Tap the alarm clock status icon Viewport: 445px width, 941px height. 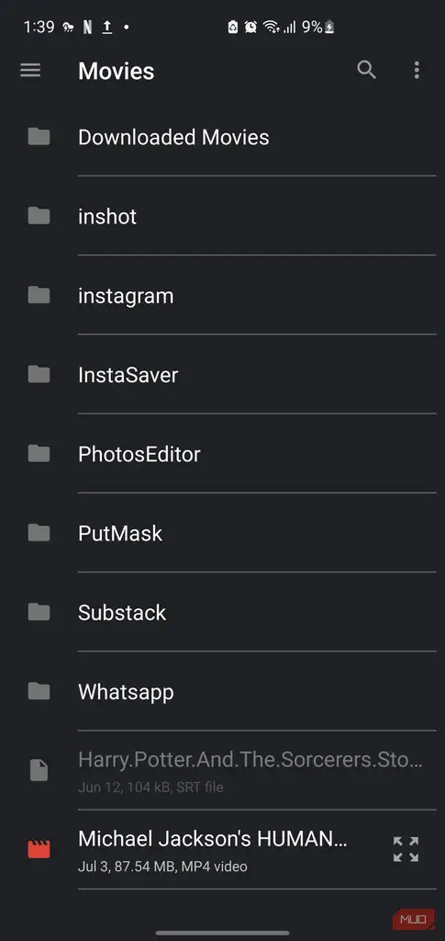[x=251, y=27]
